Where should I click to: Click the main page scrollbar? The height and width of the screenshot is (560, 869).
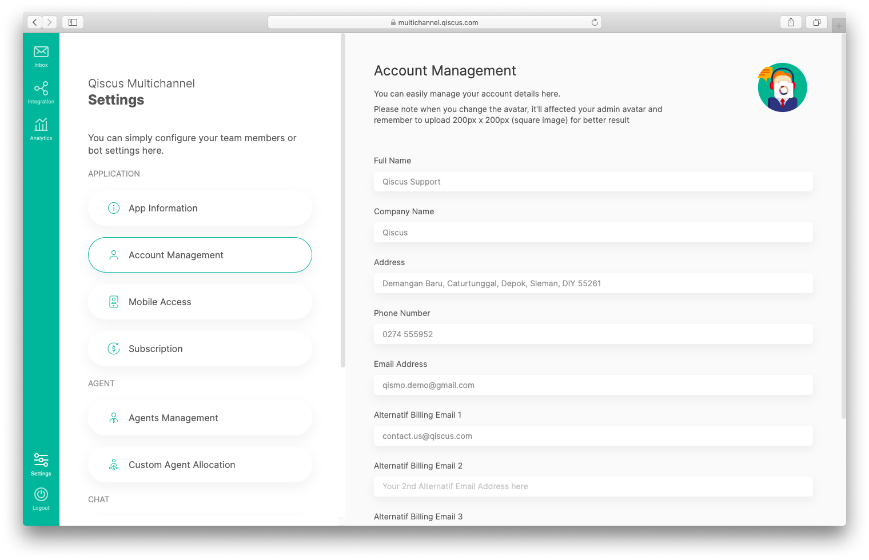843,226
